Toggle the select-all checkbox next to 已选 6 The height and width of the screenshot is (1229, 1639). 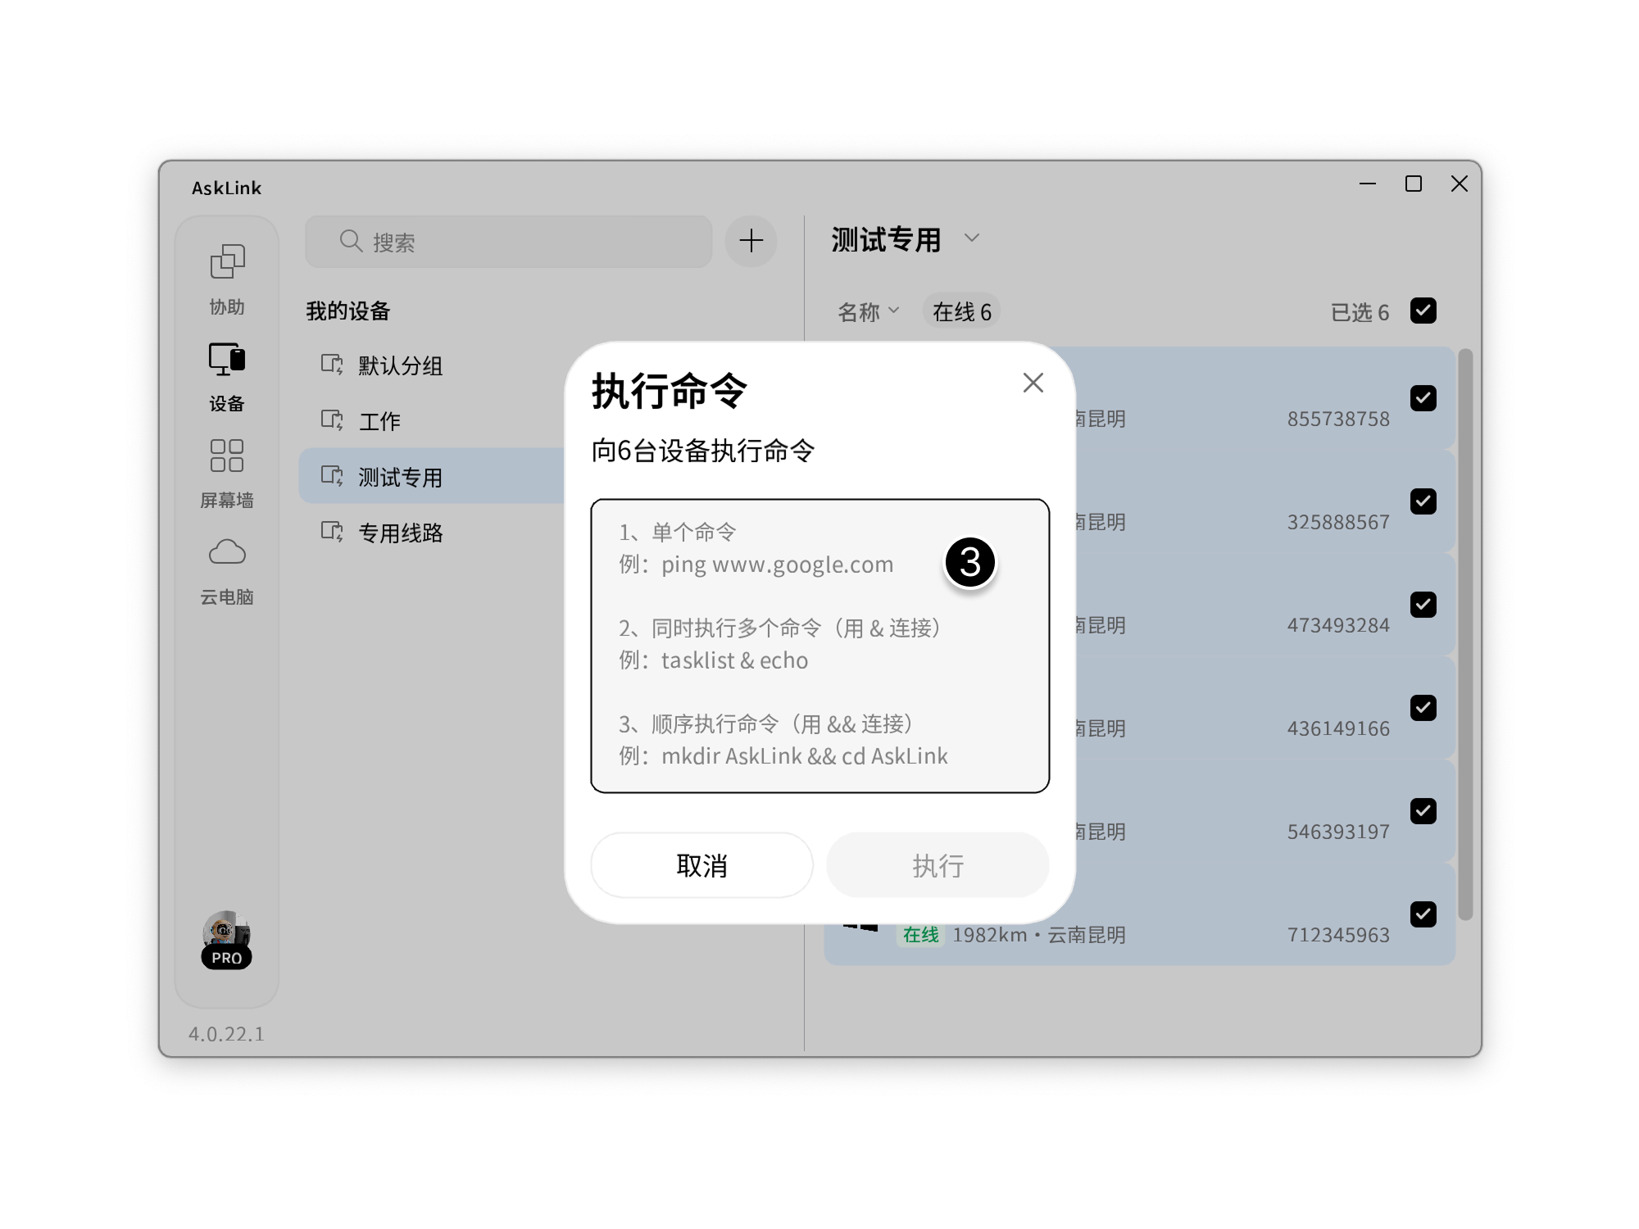tap(1424, 311)
